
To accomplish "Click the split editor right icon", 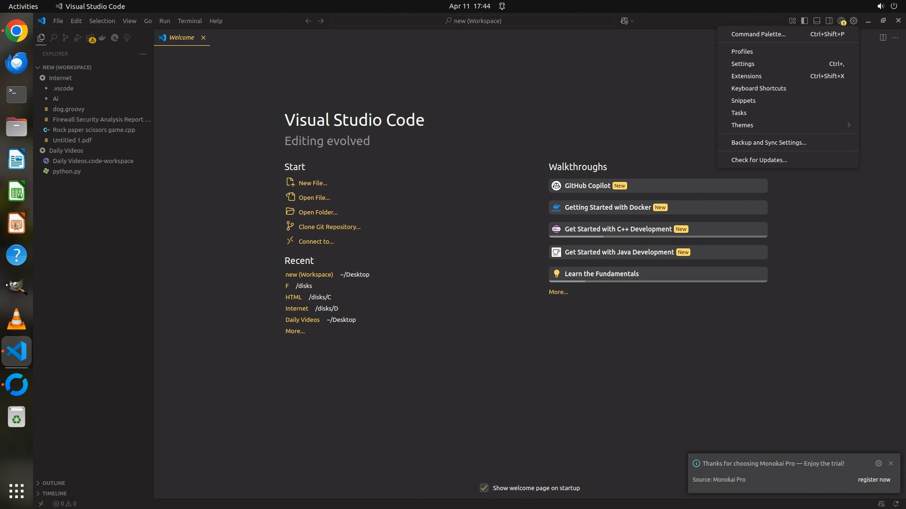I will pos(883,38).
